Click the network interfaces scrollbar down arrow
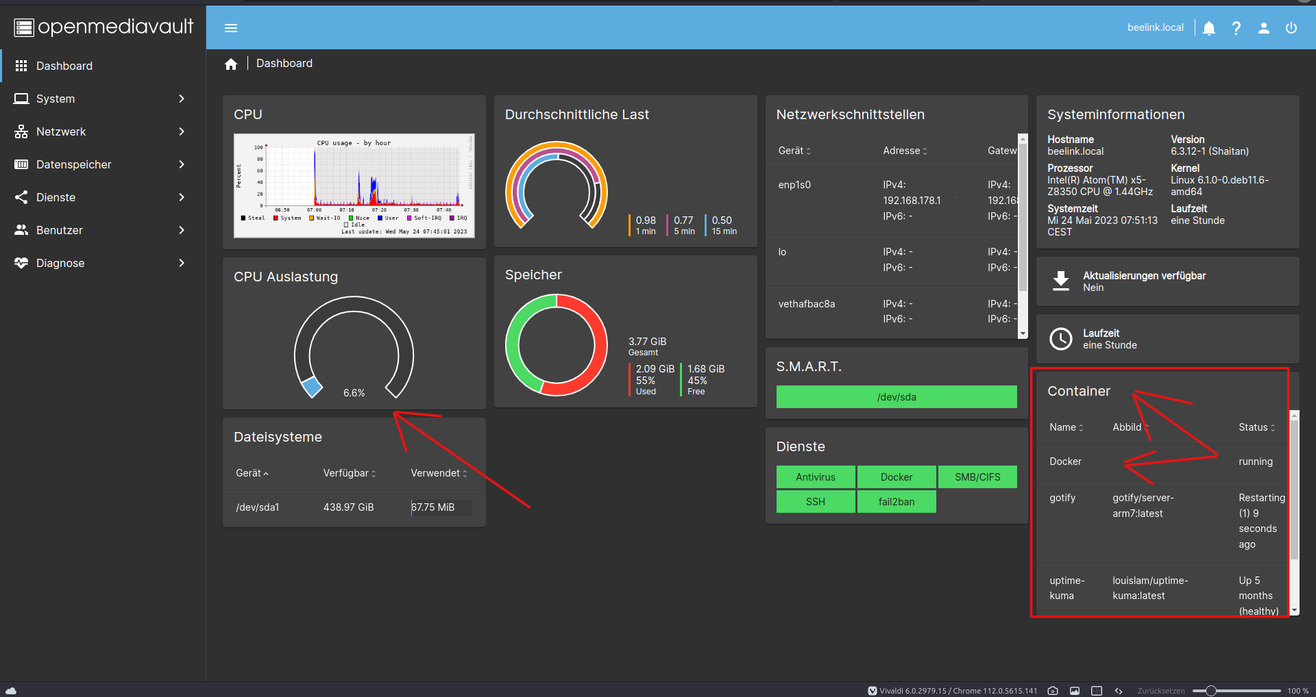The image size is (1316, 697). click(1023, 334)
